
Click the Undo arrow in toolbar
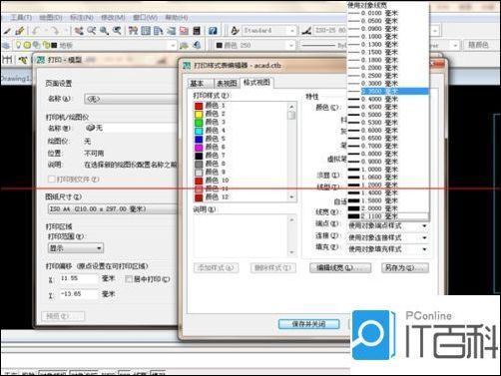36,31
